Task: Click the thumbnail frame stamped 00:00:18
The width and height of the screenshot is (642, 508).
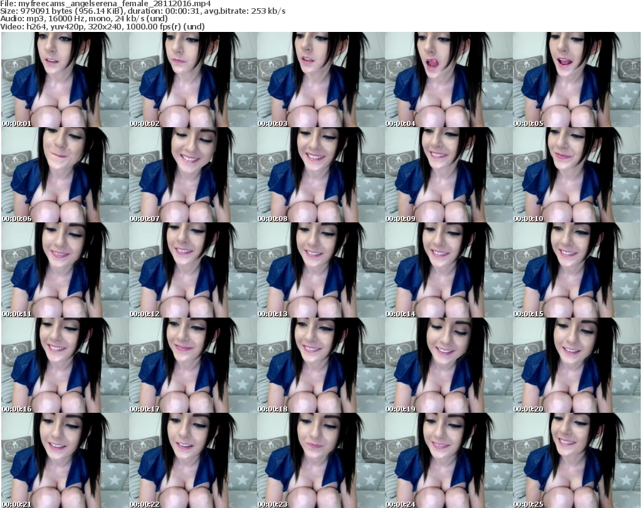Action: 320,365
